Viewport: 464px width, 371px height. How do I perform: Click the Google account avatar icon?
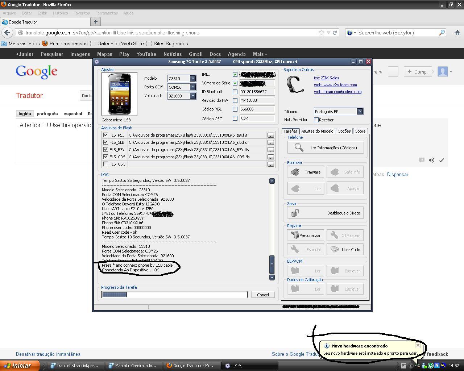coord(443,71)
